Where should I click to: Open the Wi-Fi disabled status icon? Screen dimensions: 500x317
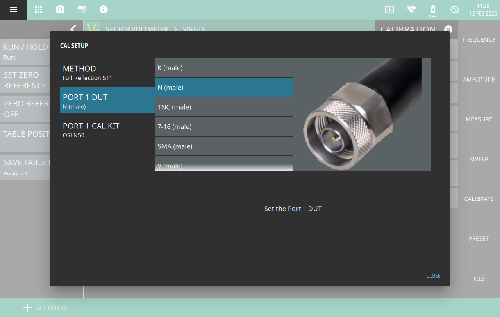click(x=411, y=9)
